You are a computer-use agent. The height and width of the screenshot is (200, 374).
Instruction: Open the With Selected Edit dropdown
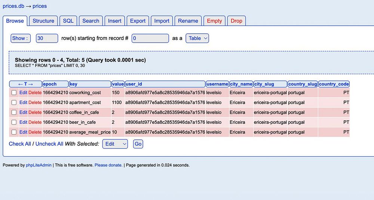115,144
